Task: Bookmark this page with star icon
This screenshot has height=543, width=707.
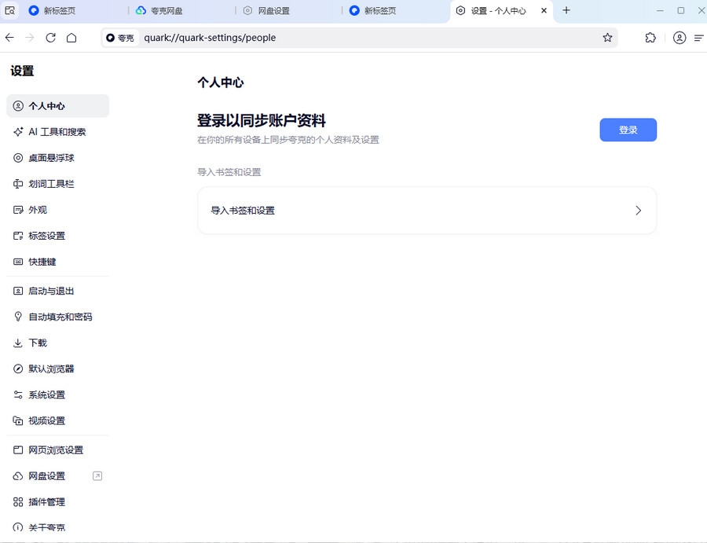Action: (607, 38)
